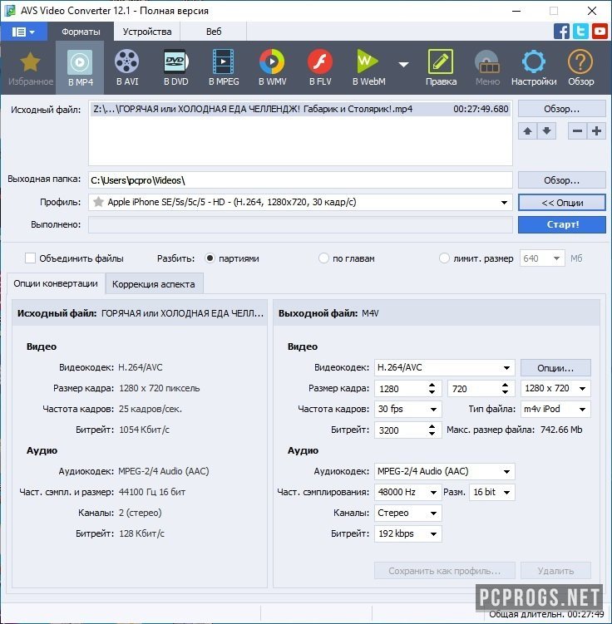Image resolution: width=612 pixels, height=624 pixels.
Task: Select лимит. размер radio button
Action: click(x=444, y=258)
